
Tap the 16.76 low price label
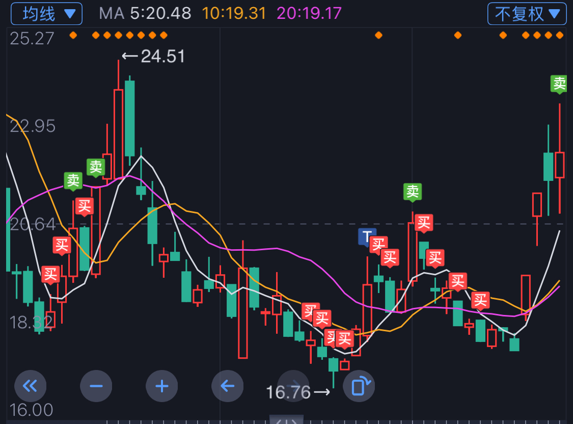pyautogui.click(x=288, y=392)
